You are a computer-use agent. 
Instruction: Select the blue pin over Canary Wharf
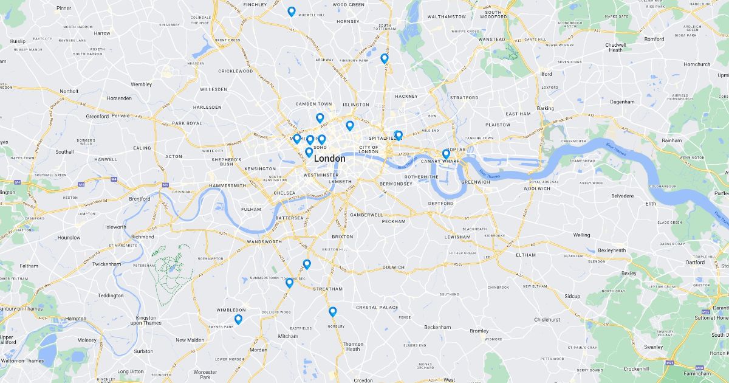pos(446,154)
